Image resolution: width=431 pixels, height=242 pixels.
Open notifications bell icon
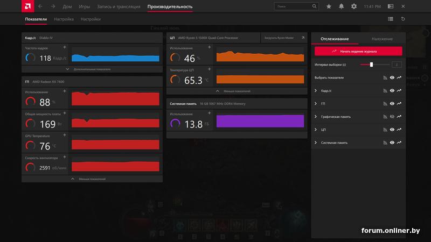tap(342, 6)
